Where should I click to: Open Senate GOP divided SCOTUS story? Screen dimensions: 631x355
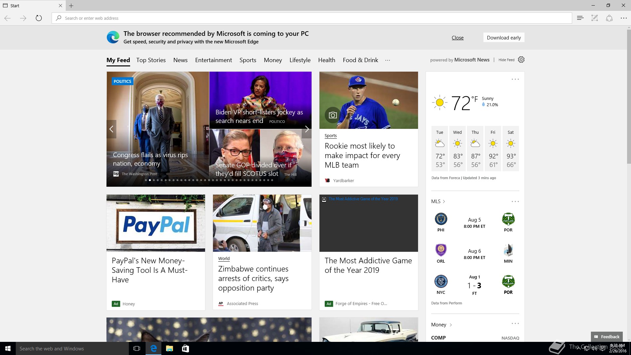point(253,169)
